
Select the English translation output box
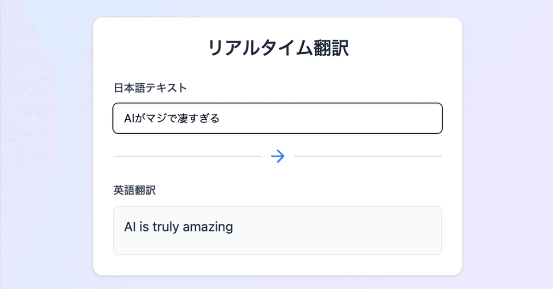tap(277, 230)
